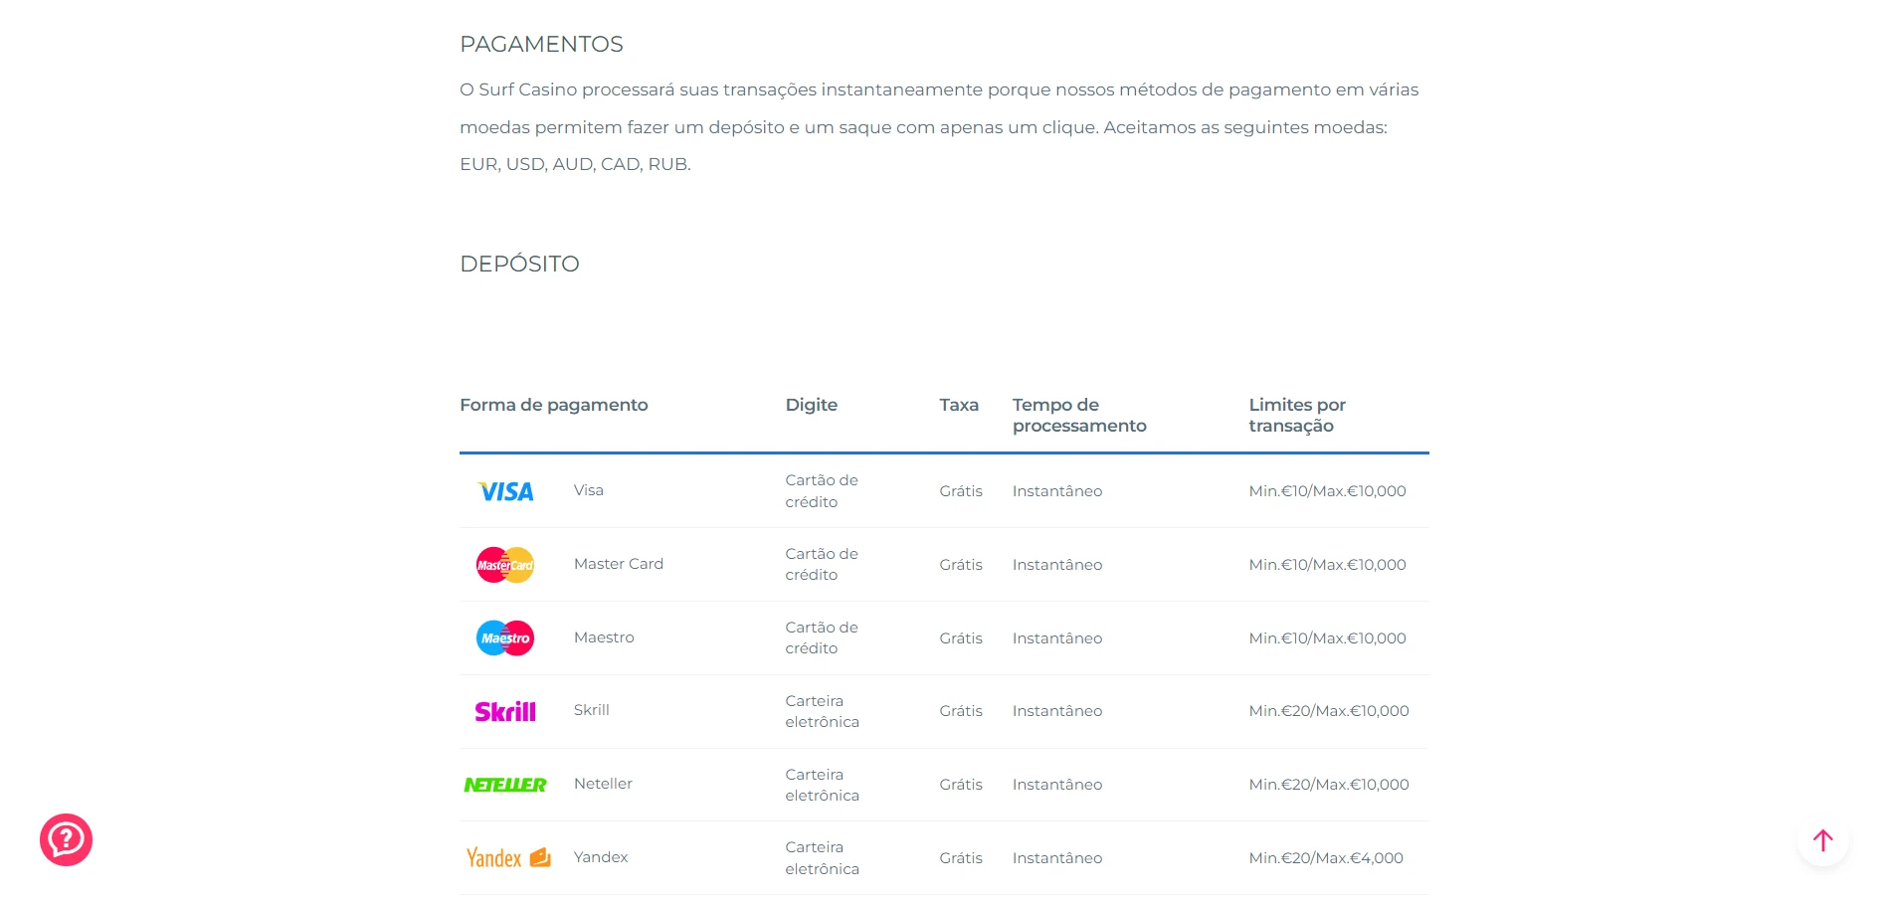This screenshot has width=1884, height=905.
Task: Click the 'Tempo de processamento' column header
Action: 1079,416
